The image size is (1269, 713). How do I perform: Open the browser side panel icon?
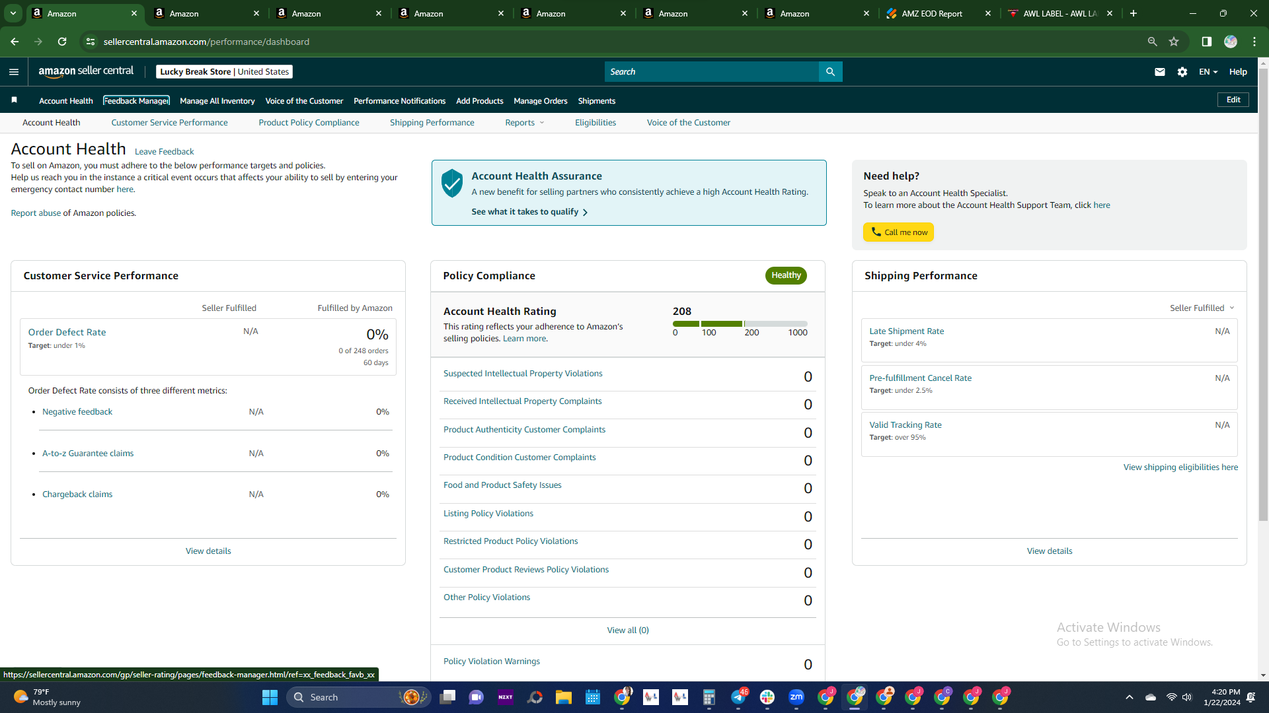point(1206,42)
